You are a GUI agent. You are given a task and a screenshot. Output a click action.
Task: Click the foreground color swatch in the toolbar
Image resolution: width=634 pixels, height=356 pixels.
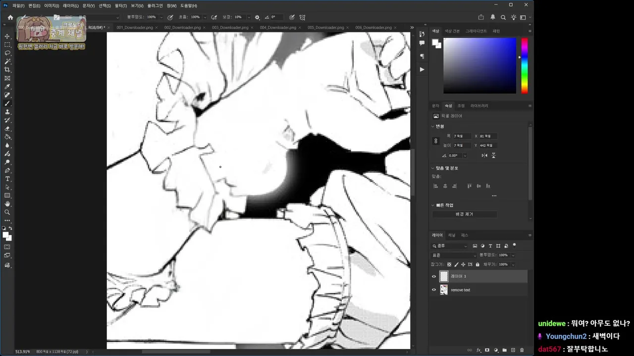point(6,235)
